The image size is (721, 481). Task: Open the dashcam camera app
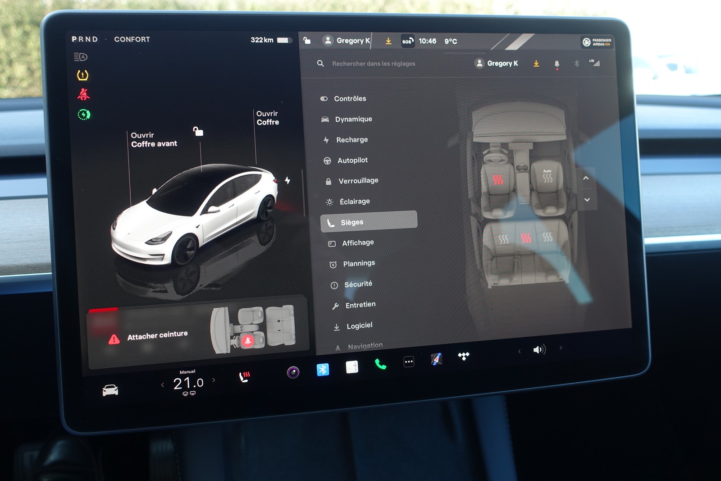click(x=293, y=372)
